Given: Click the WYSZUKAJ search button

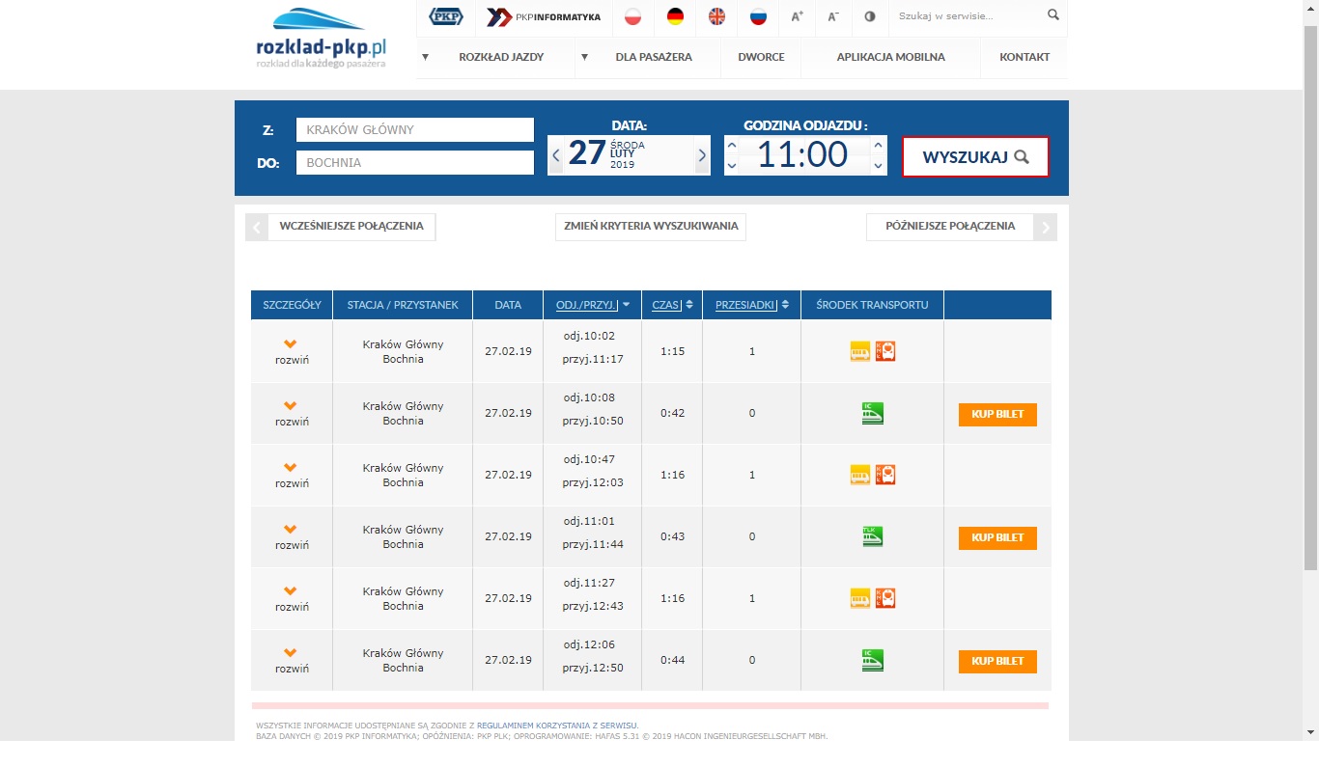Looking at the screenshot, I should 975,155.
